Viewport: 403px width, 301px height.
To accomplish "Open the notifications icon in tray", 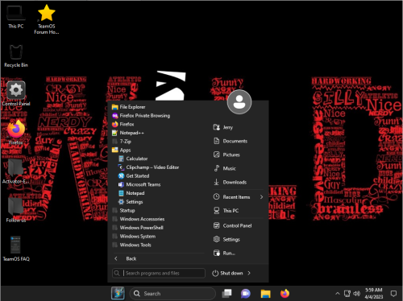I will click(393, 294).
